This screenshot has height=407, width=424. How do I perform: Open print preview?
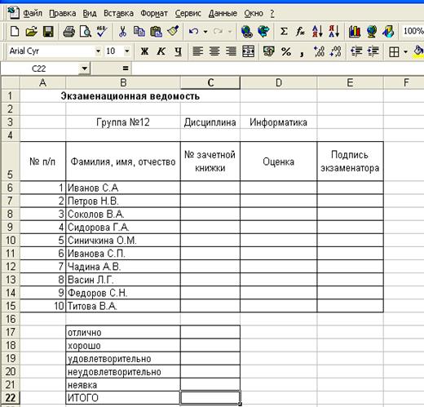[86, 31]
